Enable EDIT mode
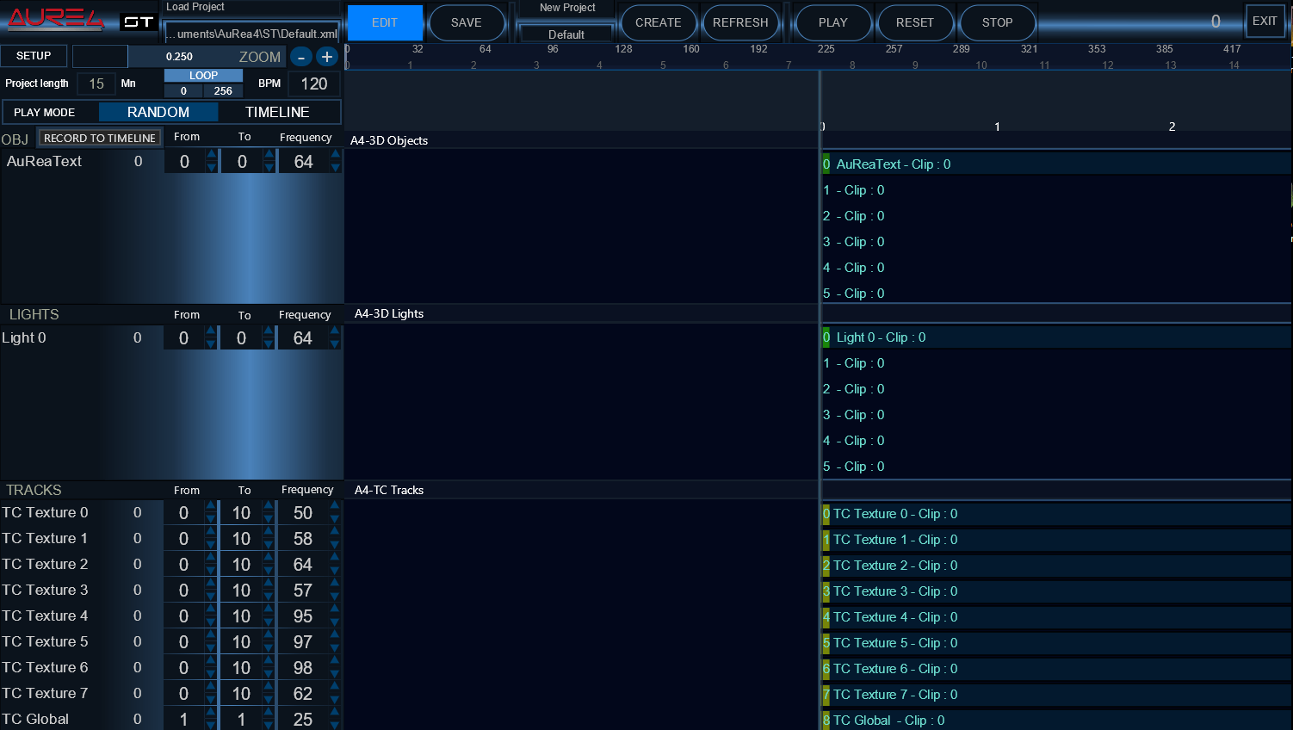The image size is (1293, 730). coord(385,22)
